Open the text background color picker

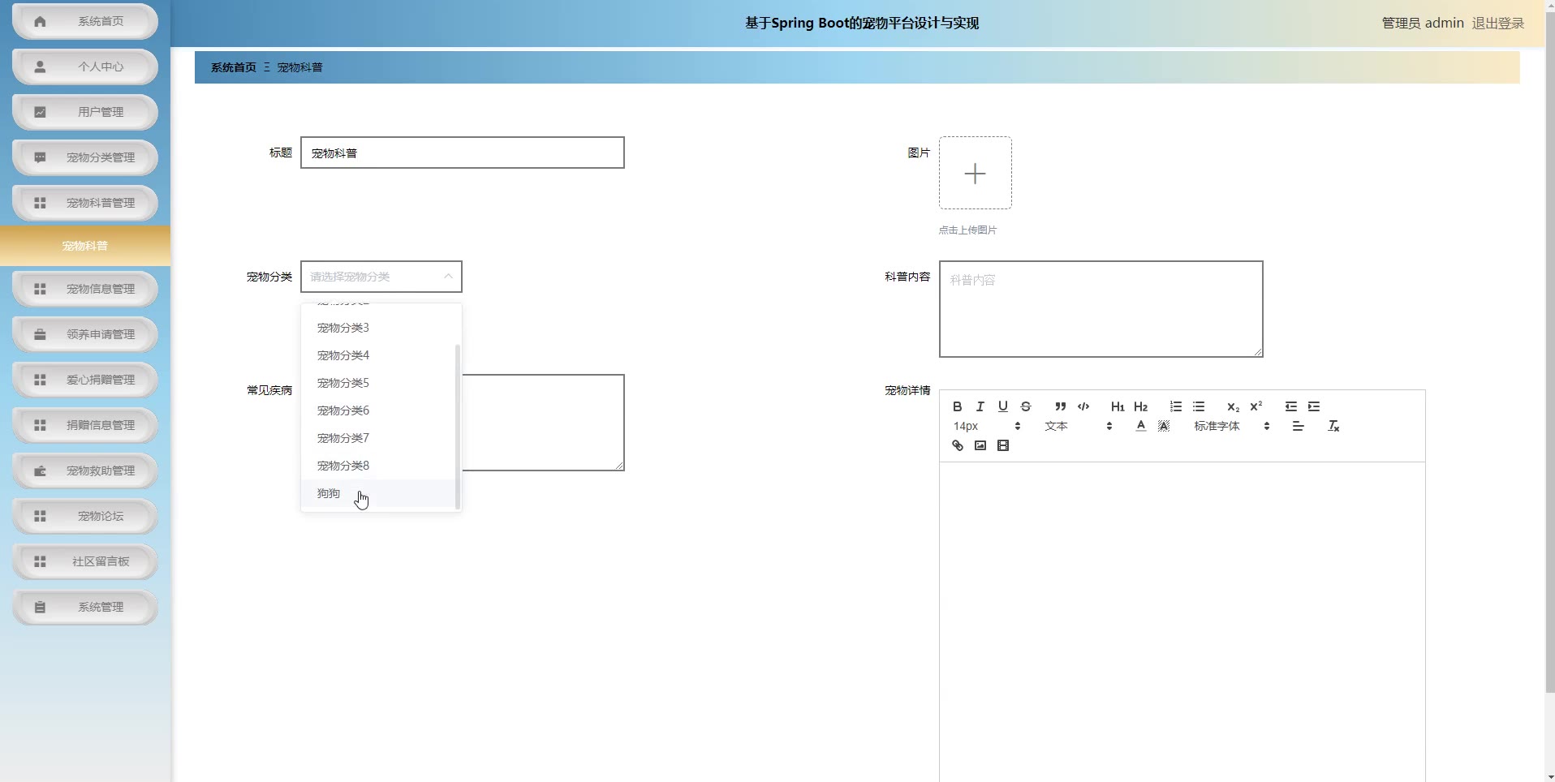tap(1163, 426)
